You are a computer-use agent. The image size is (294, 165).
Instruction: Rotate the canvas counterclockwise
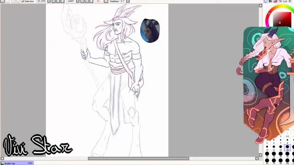82,1
